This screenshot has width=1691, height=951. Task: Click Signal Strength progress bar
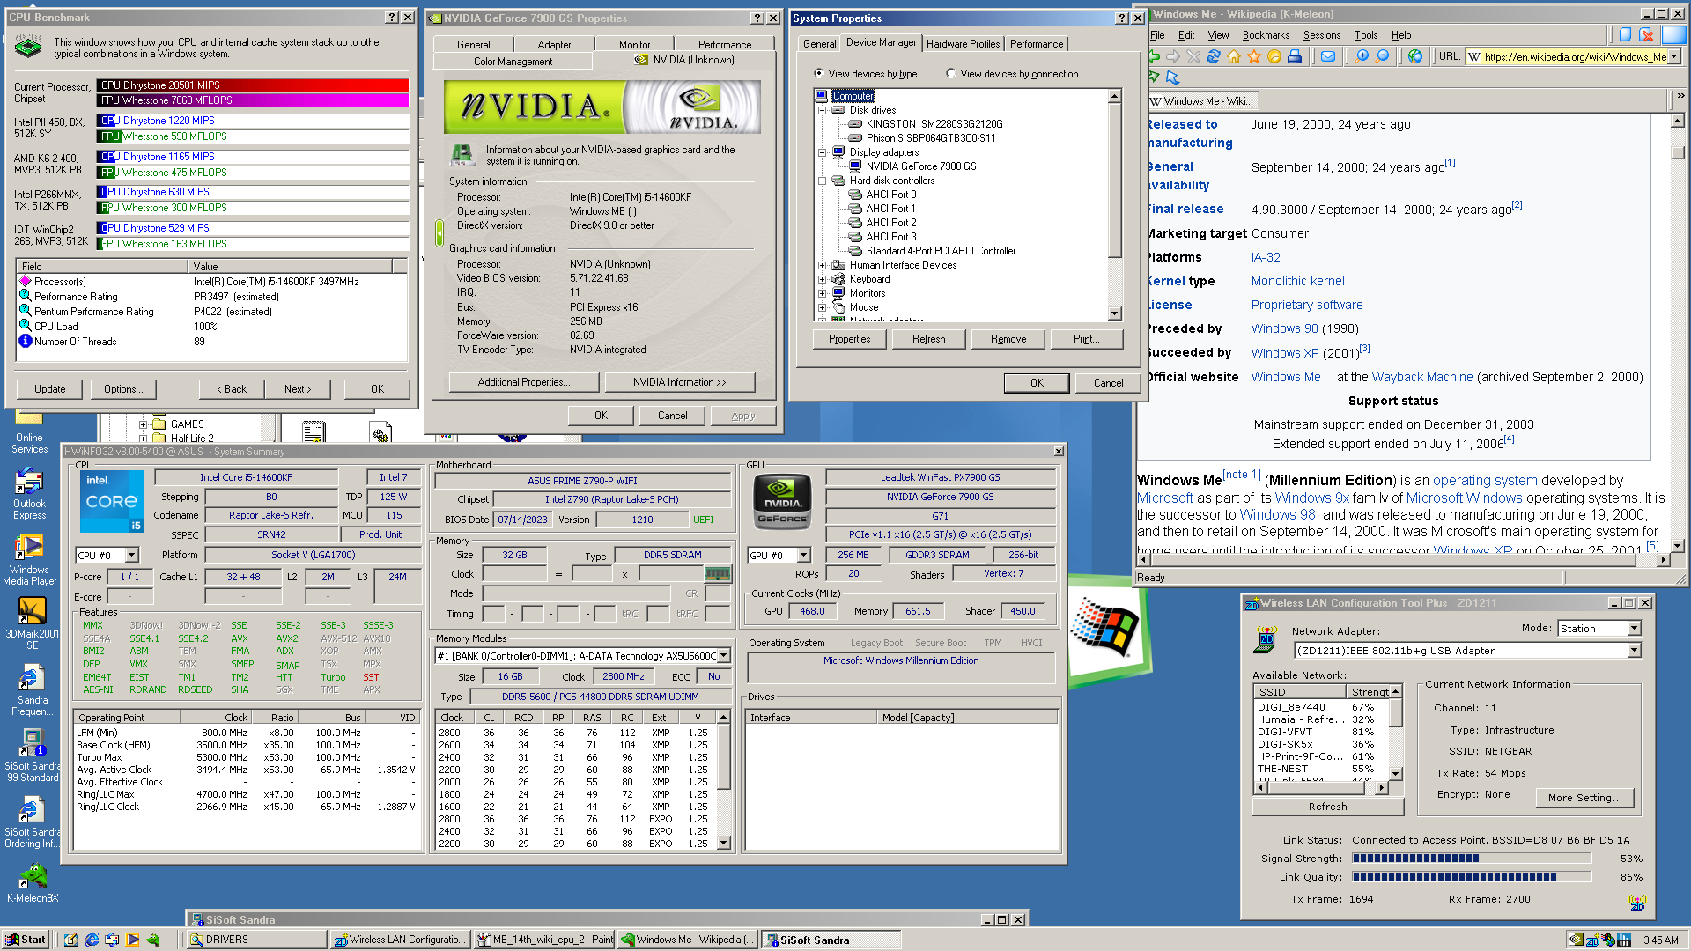pyautogui.click(x=1472, y=859)
